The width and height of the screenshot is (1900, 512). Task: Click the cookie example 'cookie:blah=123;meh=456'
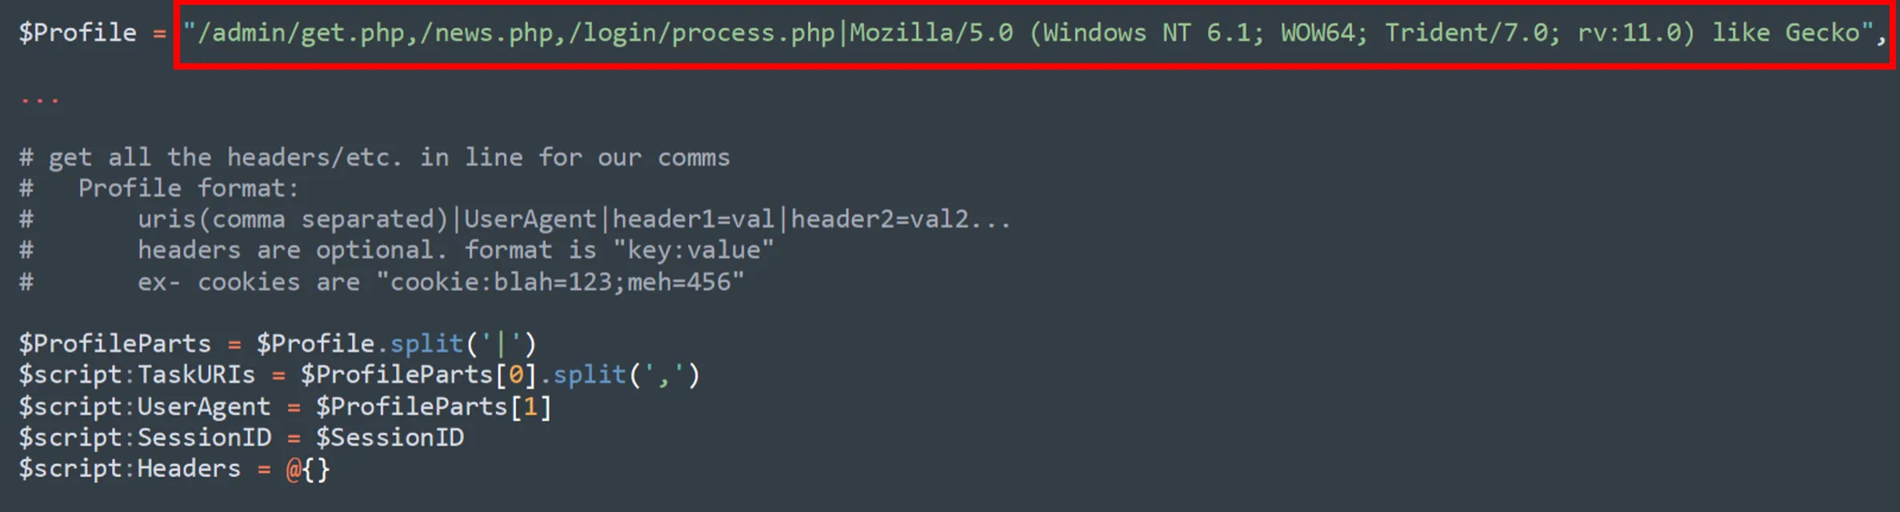pos(560,282)
